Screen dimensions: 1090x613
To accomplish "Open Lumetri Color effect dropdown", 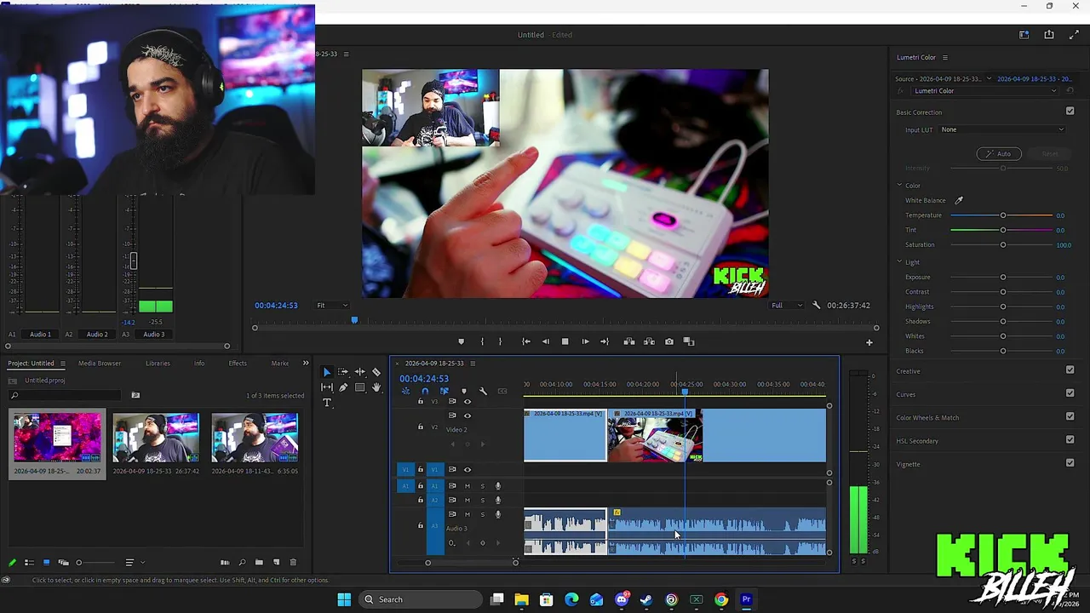I will coord(986,91).
